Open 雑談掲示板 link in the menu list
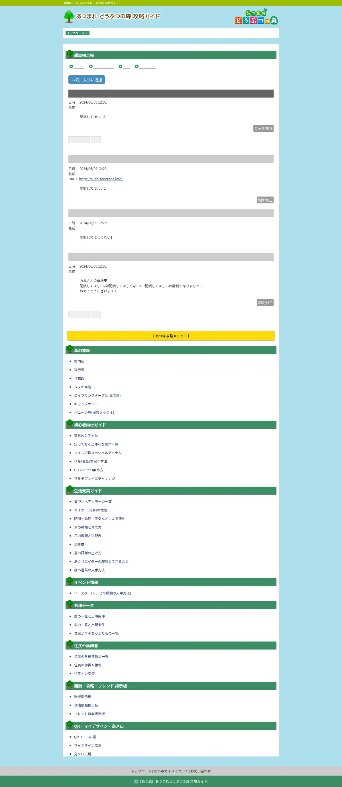Image resolution: width=342 pixels, height=787 pixels. click(x=82, y=697)
